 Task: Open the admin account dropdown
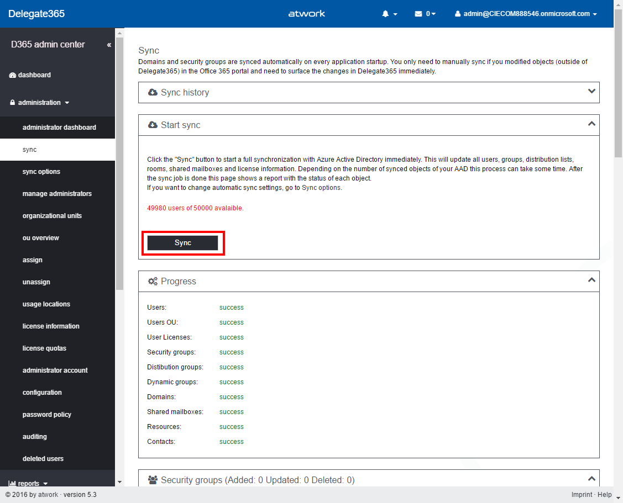(526, 14)
